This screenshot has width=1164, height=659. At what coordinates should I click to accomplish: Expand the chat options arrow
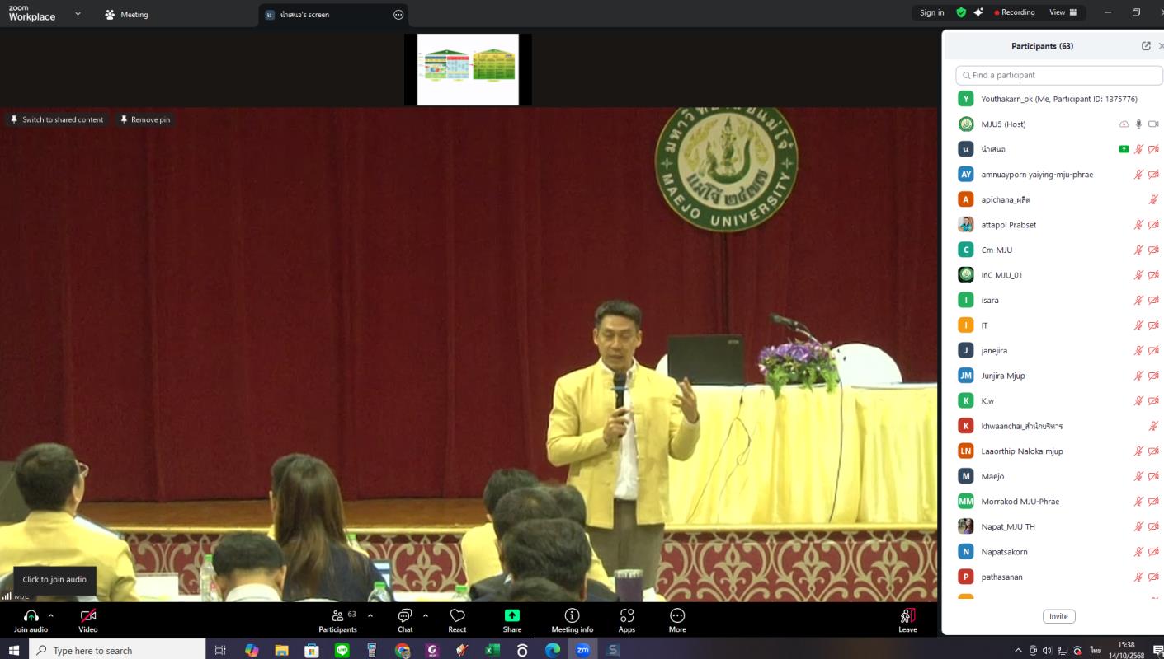pos(426,615)
